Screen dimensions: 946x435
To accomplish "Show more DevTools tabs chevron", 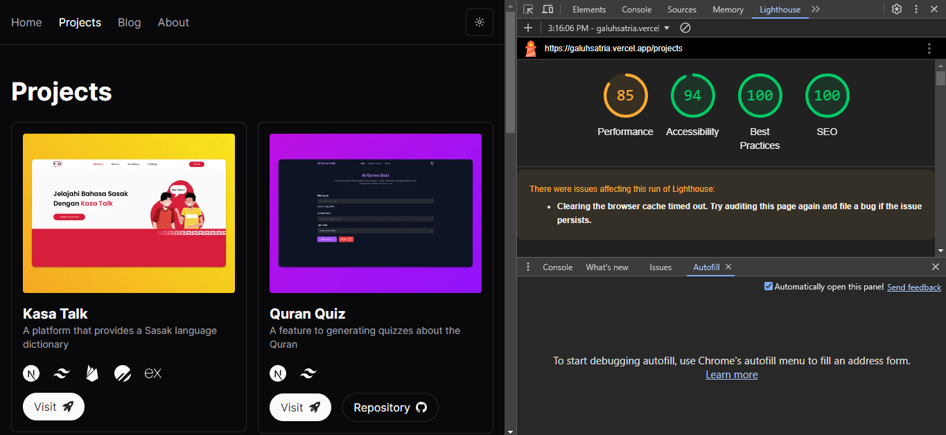I will coord(816,9).
